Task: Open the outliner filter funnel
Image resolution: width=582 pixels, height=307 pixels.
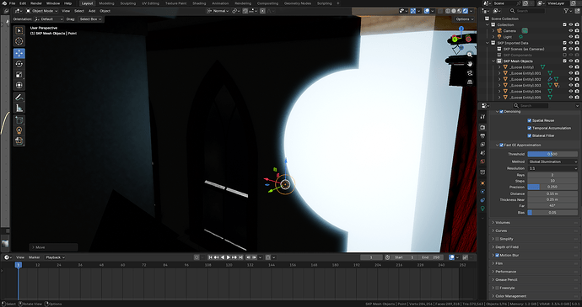Action: pos(567,11)
